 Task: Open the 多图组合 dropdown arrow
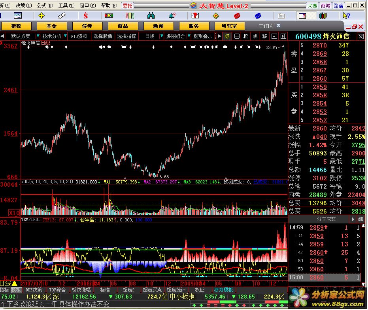[x=189, y=36]
